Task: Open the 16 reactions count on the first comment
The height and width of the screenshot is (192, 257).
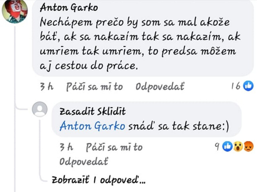Action: [236, 86]
